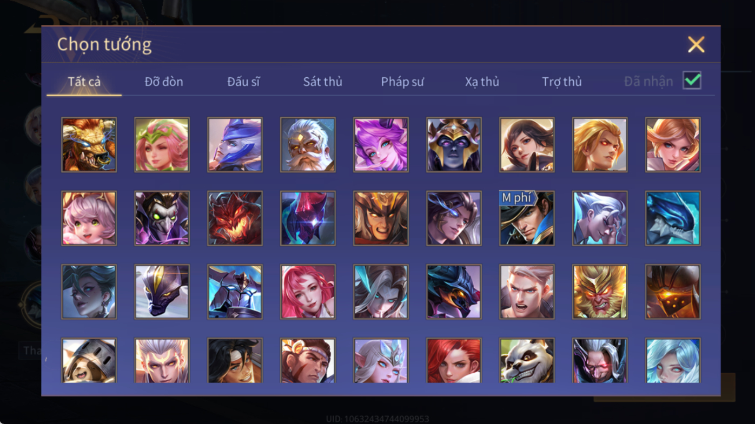Select the 'Đấu sĩ' tab
Viewport: 755px width, 424px height.
(243, 82)
